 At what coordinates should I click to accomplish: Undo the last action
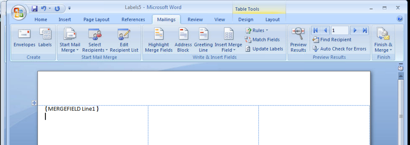43,8
